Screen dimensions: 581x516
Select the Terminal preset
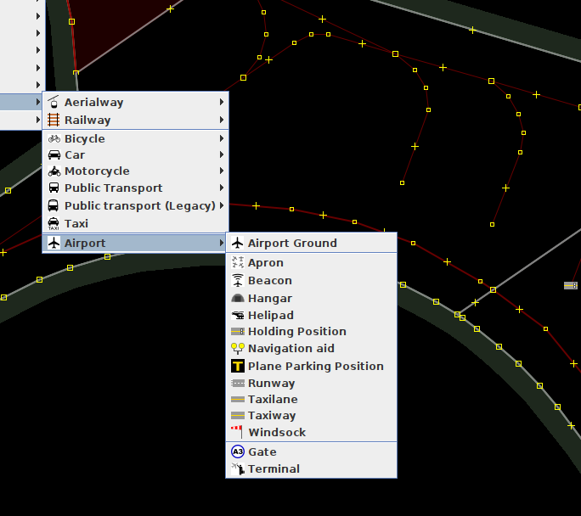click(x=311, y=469)
